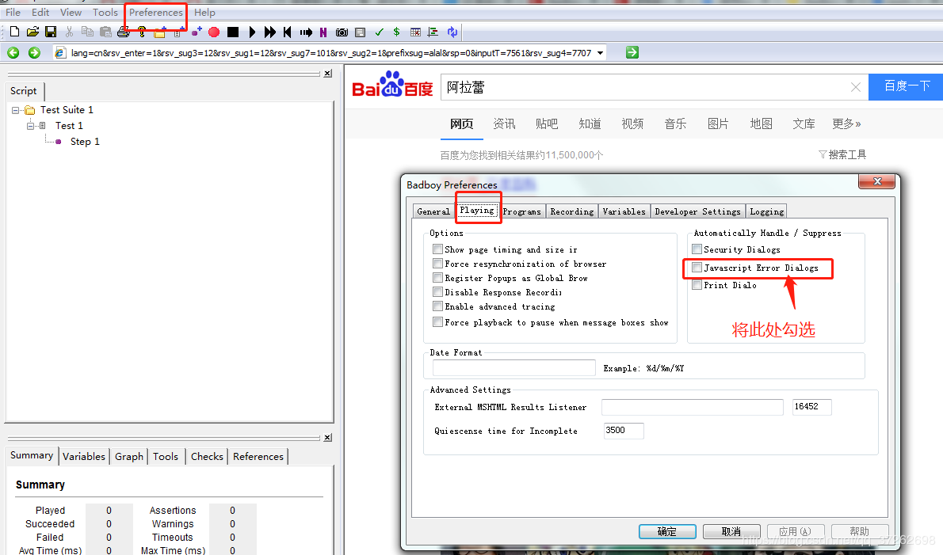The image size is (943, 555).
Task: Open the View menu
Action: pos(71,12)
